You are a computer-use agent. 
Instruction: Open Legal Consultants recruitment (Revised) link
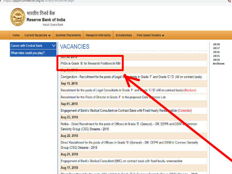tap(128, 90)
